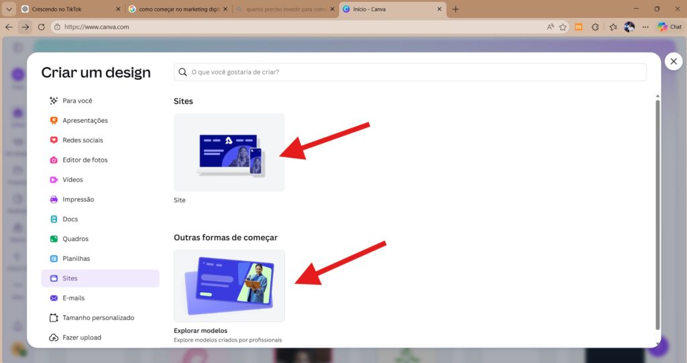Click the Site design thumbnail

229,152
